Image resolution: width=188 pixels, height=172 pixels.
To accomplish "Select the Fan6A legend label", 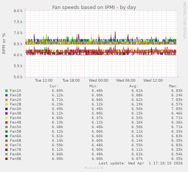I will click(x=16, y=136).
